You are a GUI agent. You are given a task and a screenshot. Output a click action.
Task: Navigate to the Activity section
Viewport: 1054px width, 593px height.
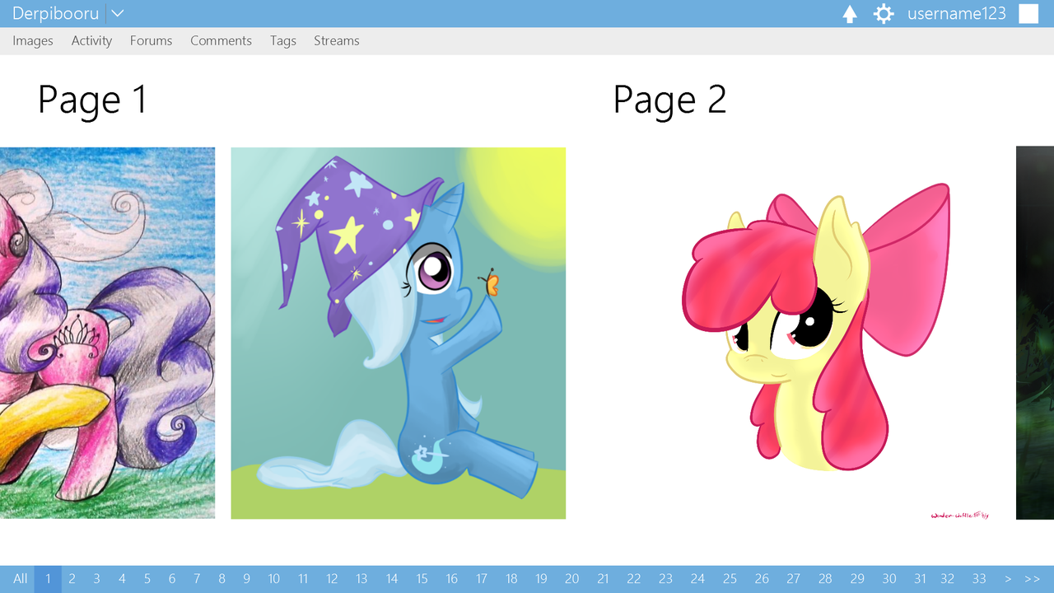point(91,40)
